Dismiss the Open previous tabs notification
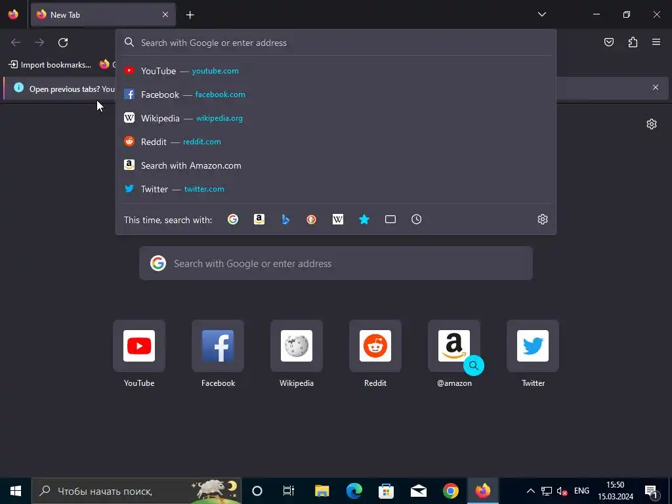Viewport: 672px width, 504px height. point(656,87)
